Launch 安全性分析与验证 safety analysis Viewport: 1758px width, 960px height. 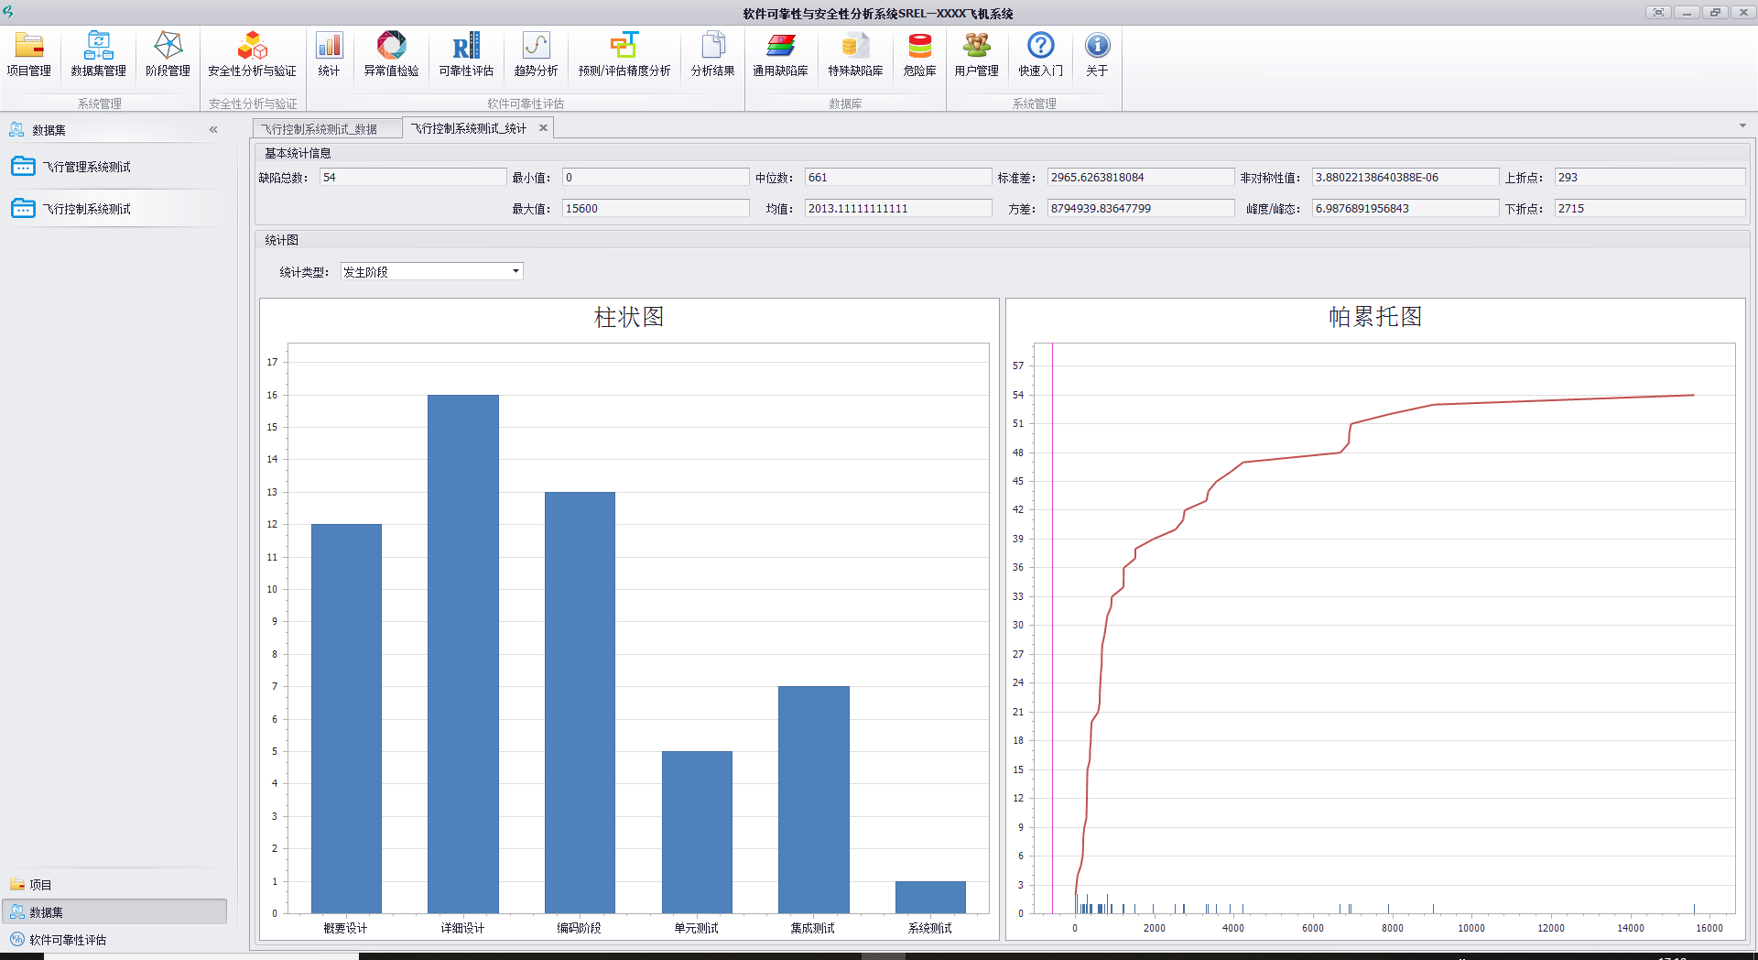pyautogui.click(x=252, y=55)
